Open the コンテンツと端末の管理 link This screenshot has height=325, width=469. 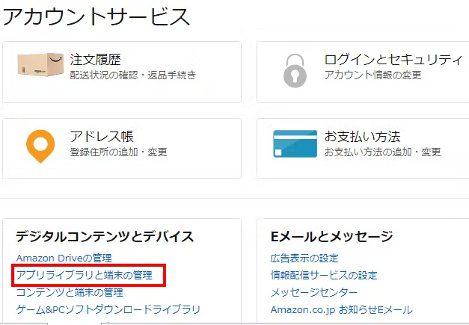click(70, 292)
